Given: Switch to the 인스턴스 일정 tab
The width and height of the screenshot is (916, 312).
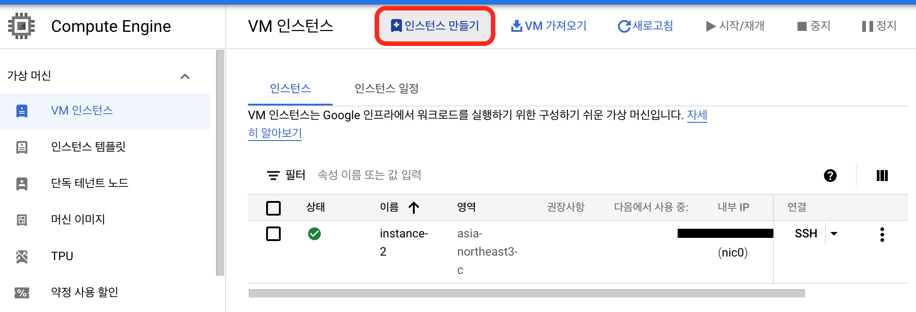Looking at the screenshot, I should [x=386, y=88].
